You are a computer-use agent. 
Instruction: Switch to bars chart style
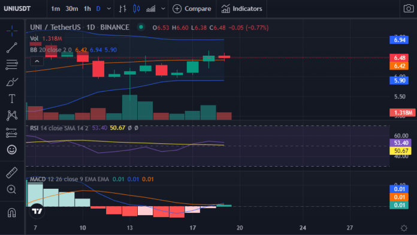pos(122,8)
